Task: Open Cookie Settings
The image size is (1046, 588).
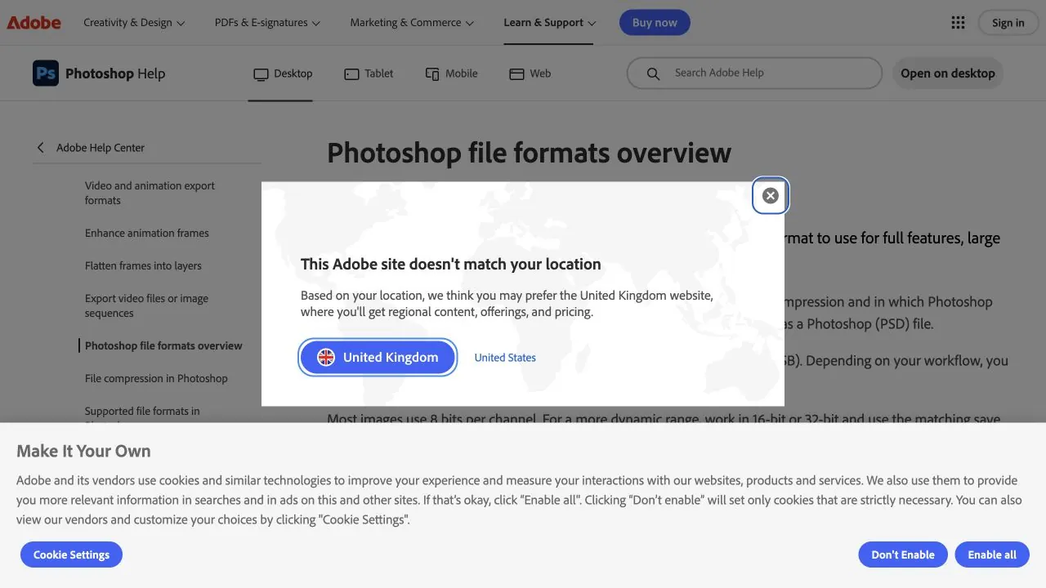Action: click(x=71, y=555)
